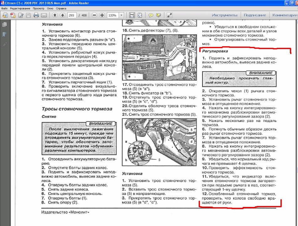The height and width of the screenshot is (226, 298).
Task: Open the Файл menu
Action: point(4,8)
